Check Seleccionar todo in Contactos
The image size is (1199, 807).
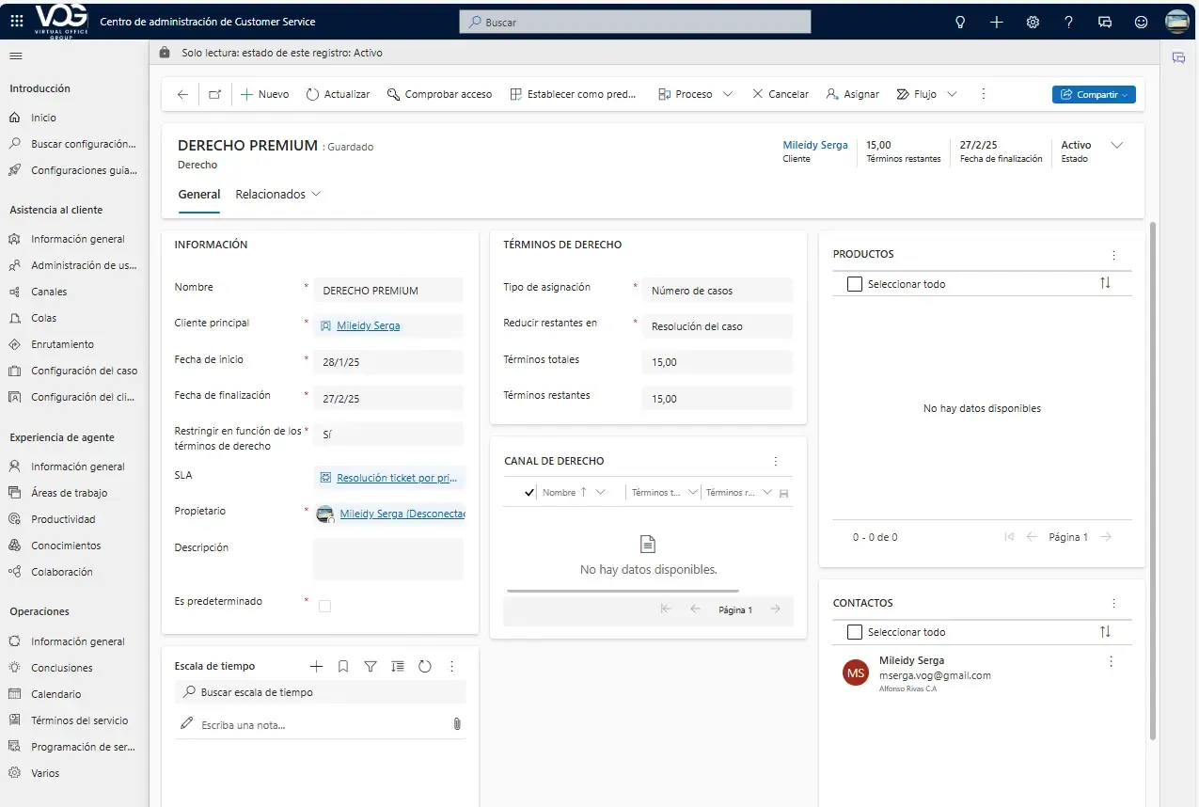pyautogui.click(x=855, y=632)
